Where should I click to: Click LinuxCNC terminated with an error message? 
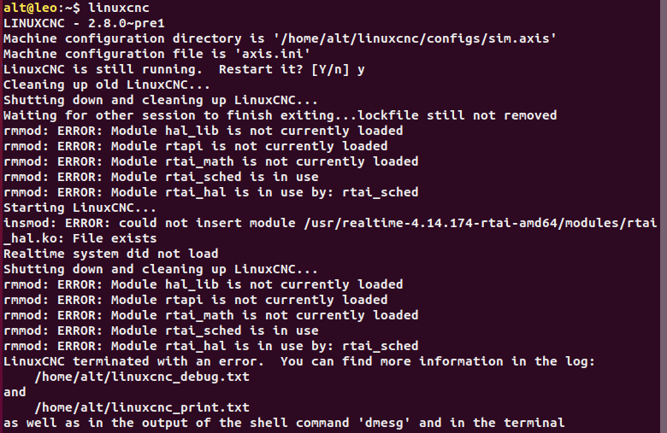point(133,361)
